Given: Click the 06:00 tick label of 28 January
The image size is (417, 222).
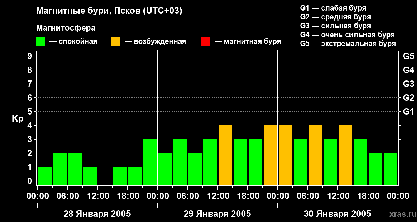Looking at the screenshot, I should 68,196.
